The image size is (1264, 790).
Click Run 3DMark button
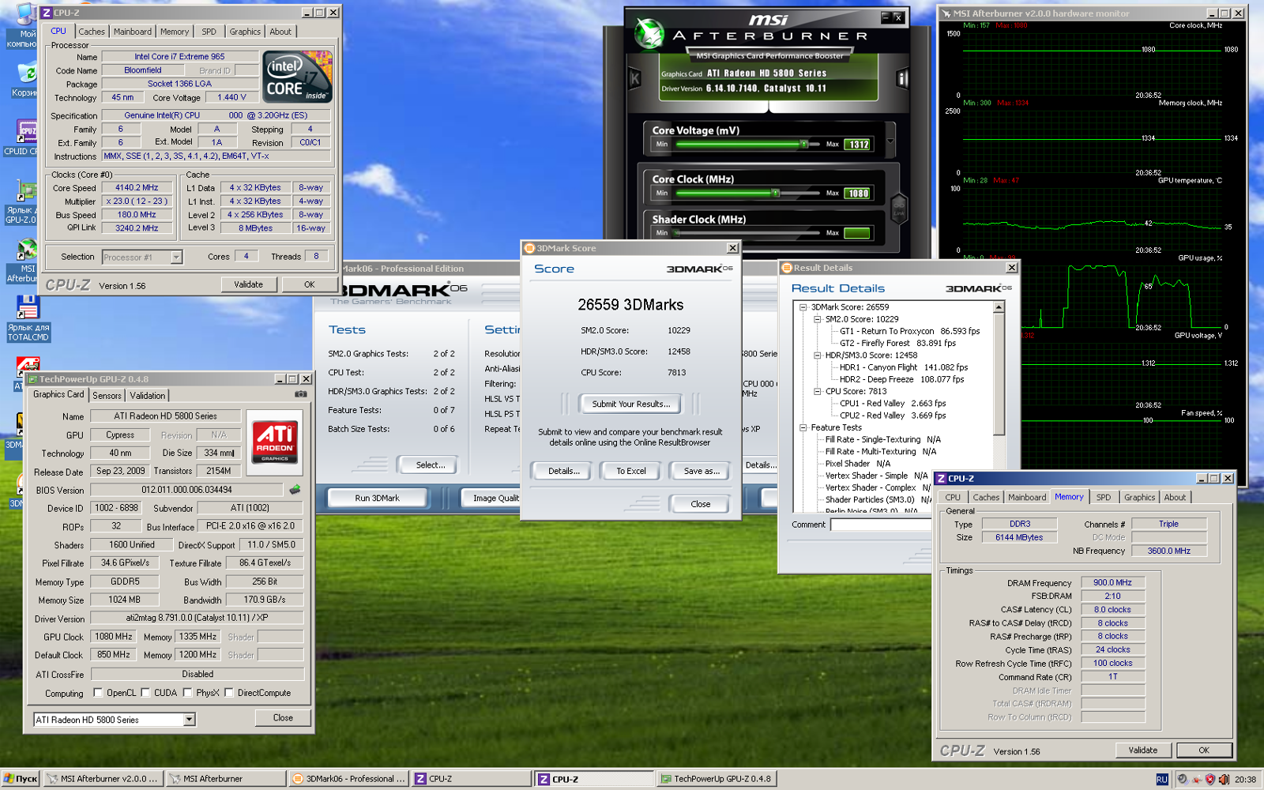coord(377,498)
